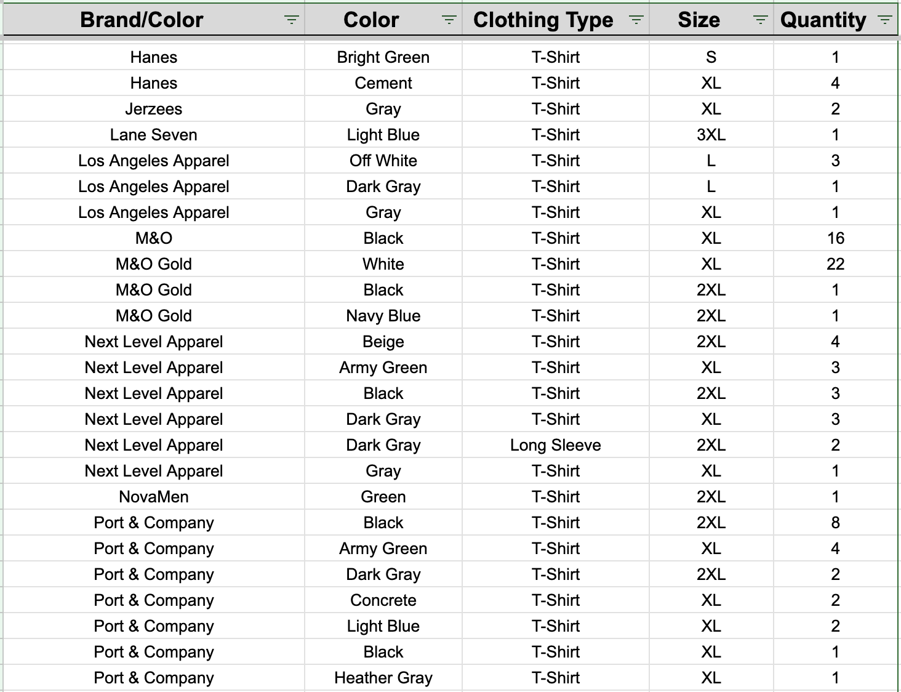Click the Navy Blue color cell
The image size is (901, 692).
click(x=383, y=316)
